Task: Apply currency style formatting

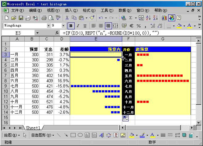Action: point(124,26)
